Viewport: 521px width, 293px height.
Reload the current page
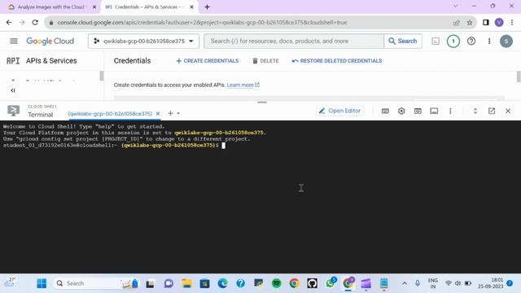[35, 22]
